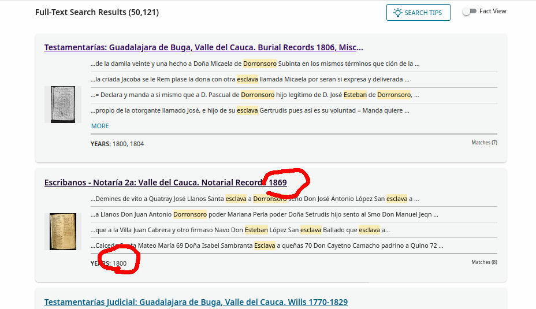
Task: Open Testamentarías Judicial Wills 1770-1829 result
Action: click(x=196, y=302)
